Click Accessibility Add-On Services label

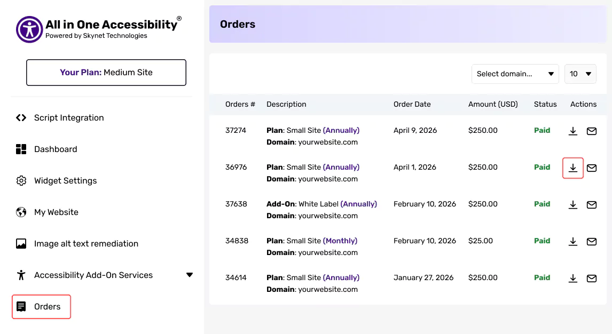[x=93, y=275]
